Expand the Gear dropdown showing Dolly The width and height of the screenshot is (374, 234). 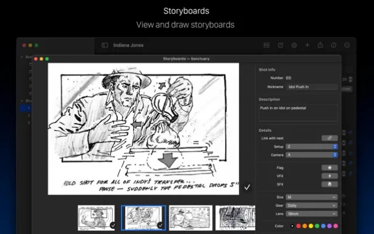tap(311, 205)
